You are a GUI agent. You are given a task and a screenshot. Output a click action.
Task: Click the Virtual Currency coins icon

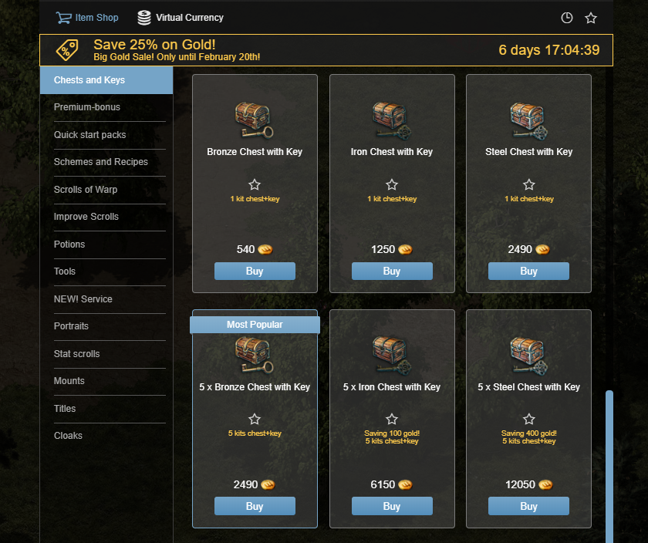[x=143, y=18]
